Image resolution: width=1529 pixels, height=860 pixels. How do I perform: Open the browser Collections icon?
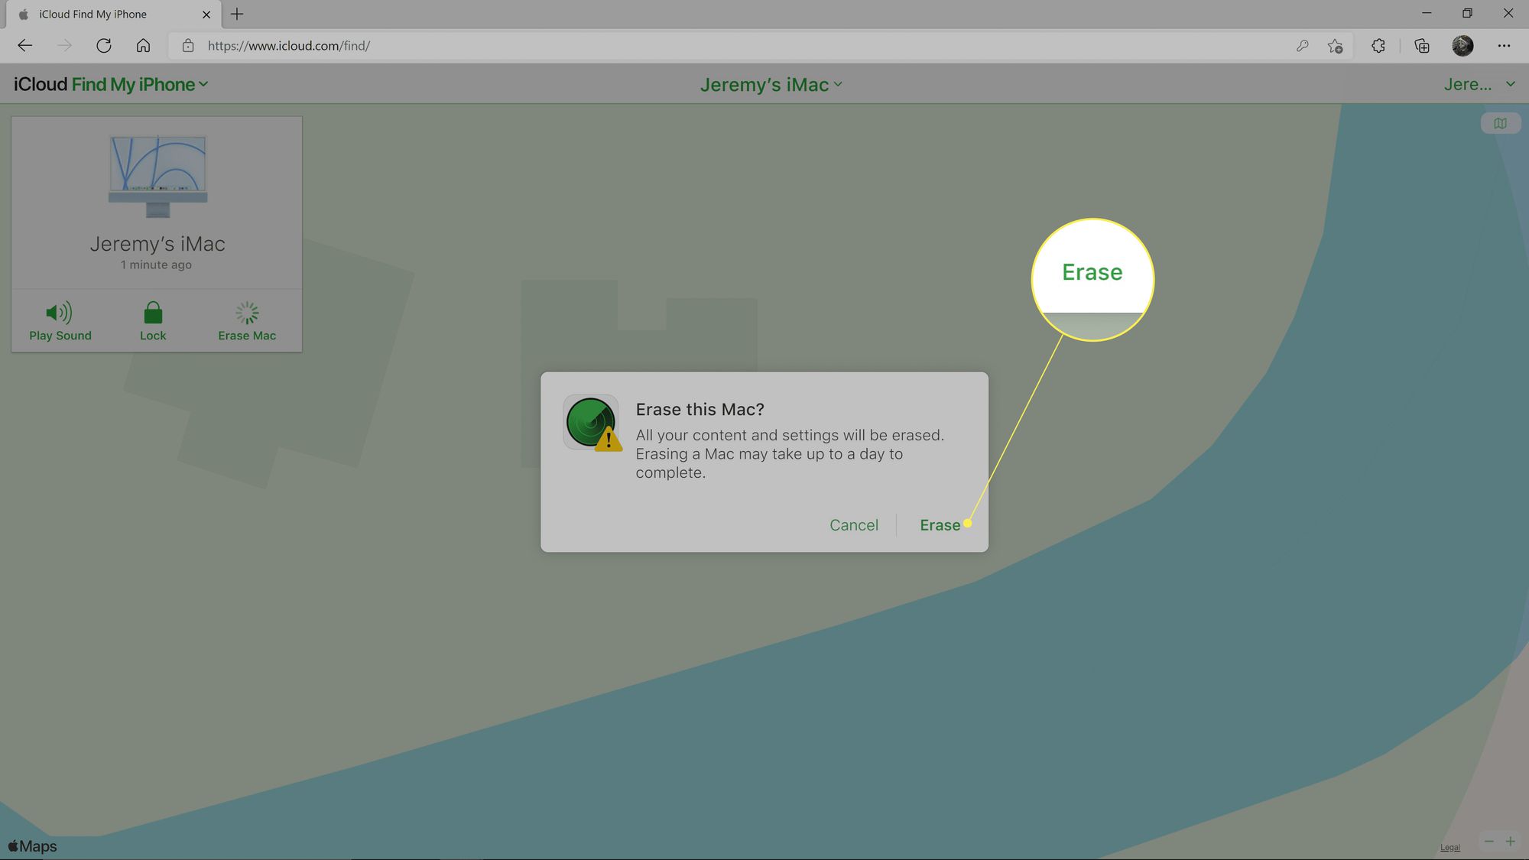[1422, 46]
